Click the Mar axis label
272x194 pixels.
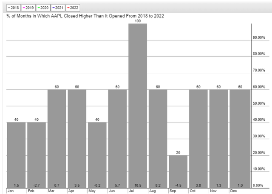coord(51,191)
